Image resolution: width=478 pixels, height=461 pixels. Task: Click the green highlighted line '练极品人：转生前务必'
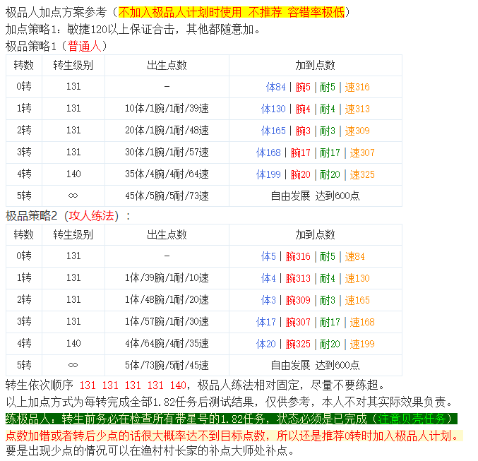pyautogui.click(x=232, y=419)
